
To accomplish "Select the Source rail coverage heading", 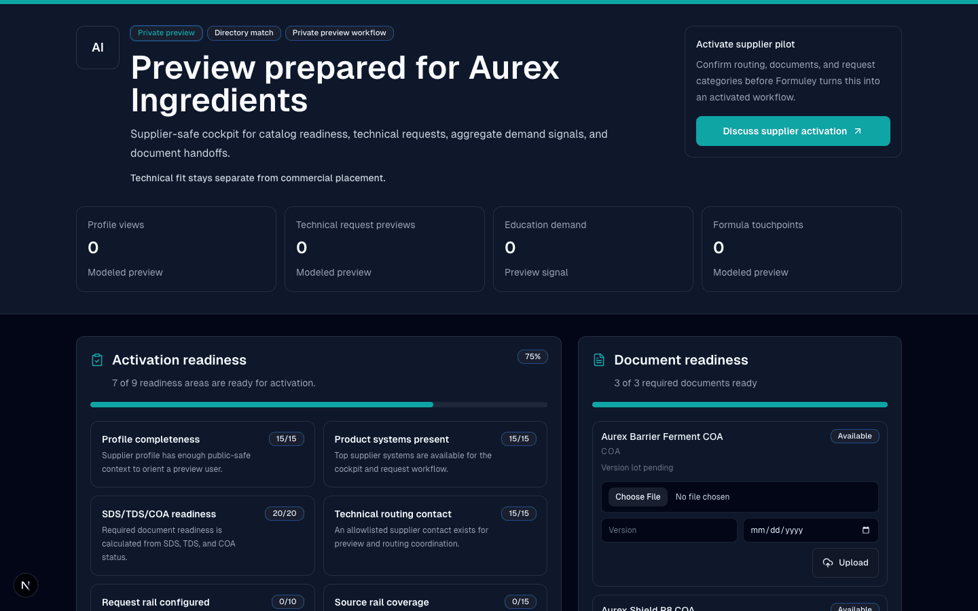I will 382,603.
